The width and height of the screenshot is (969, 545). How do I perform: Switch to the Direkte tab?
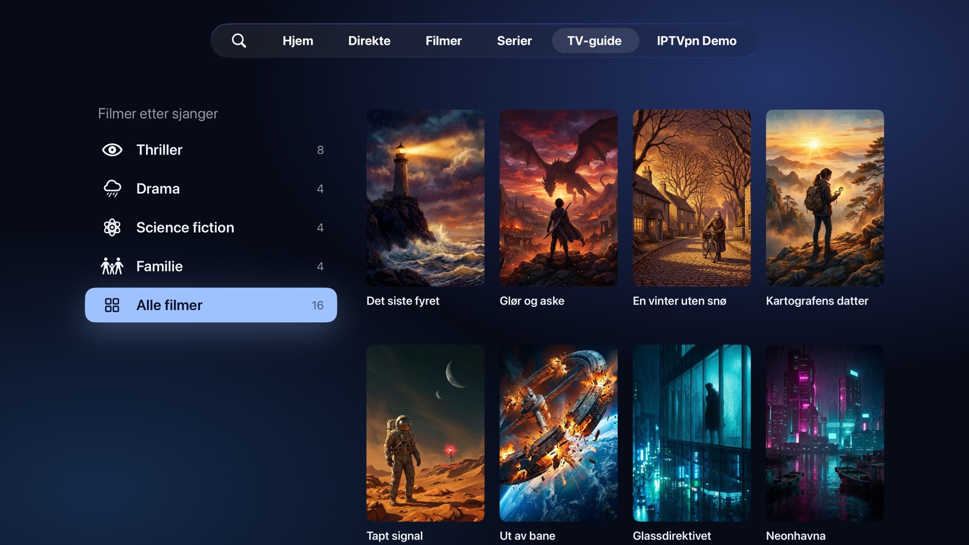pyautogui.click(x=369, y=41)
